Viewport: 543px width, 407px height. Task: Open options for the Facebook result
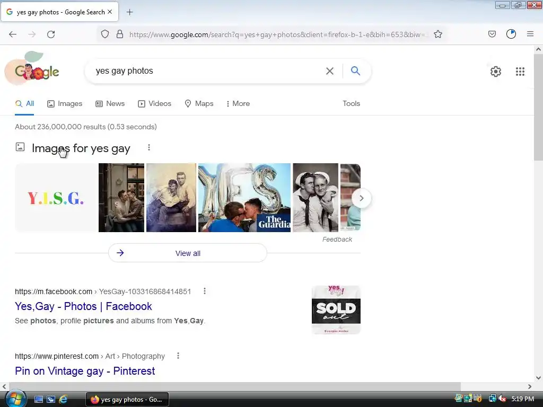pos(205,291)
